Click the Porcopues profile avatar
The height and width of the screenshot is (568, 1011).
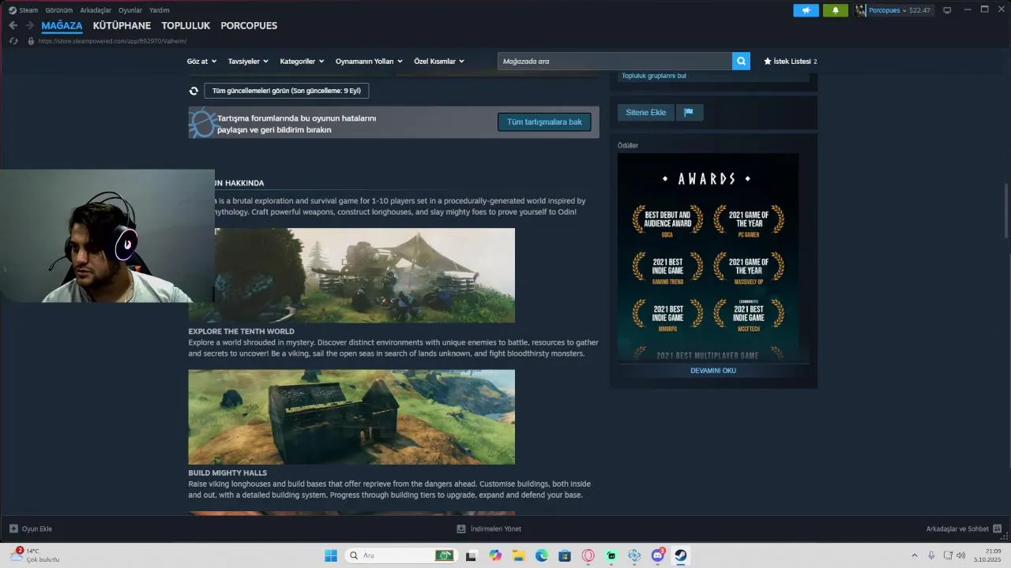pyautogui.click(x=860, y=10)
